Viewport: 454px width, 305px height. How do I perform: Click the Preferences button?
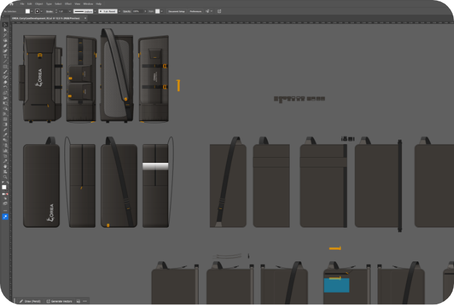coord(195,11)
